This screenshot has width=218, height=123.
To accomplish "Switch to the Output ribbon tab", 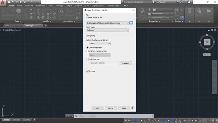I will click(x=69, y=5).
